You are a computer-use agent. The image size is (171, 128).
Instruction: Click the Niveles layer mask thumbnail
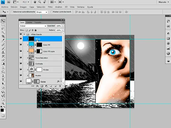coord(39,70)
